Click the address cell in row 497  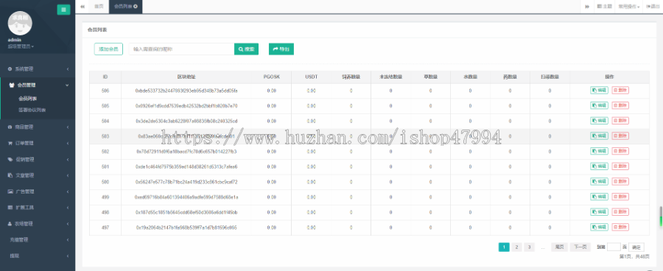point(186,228)
